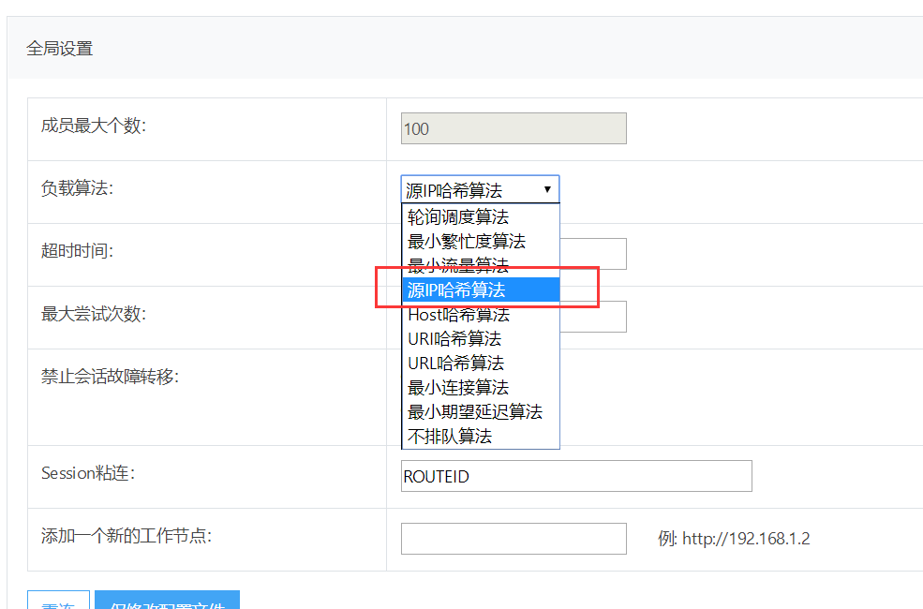Open the 负载算法 dropdown arrow
The image size is (923, 609).
(548, 188)
